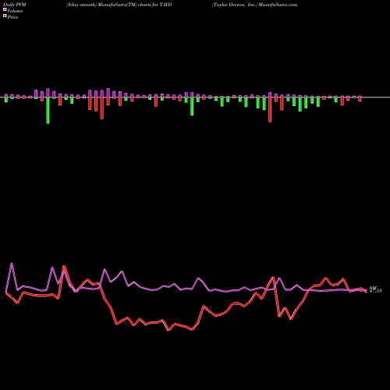This screenshot has width=390, height=390.
Task: Click the Volume legend color swatch
Action: coord(5,9)
